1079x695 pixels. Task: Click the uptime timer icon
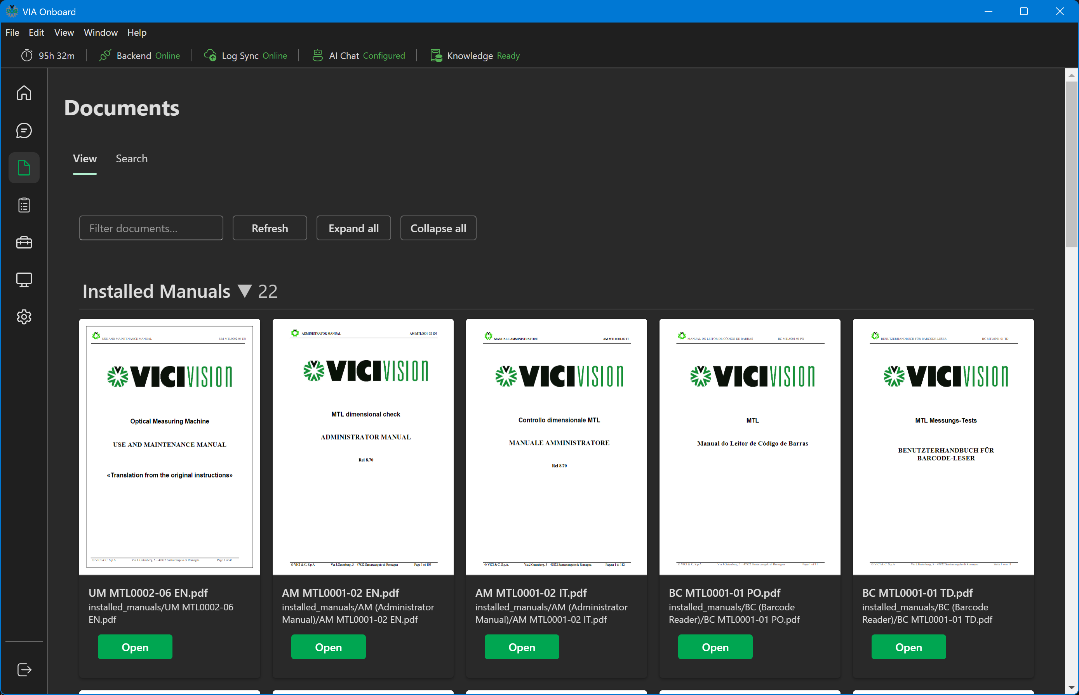click(27, 55)
